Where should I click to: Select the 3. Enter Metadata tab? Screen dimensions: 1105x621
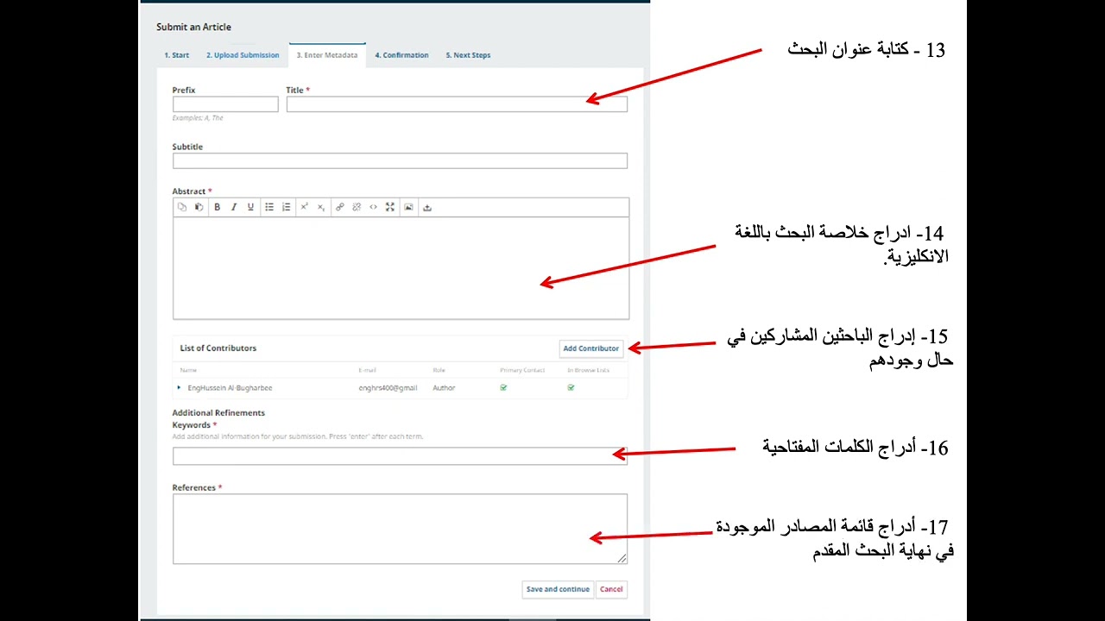tap(327, 55)
